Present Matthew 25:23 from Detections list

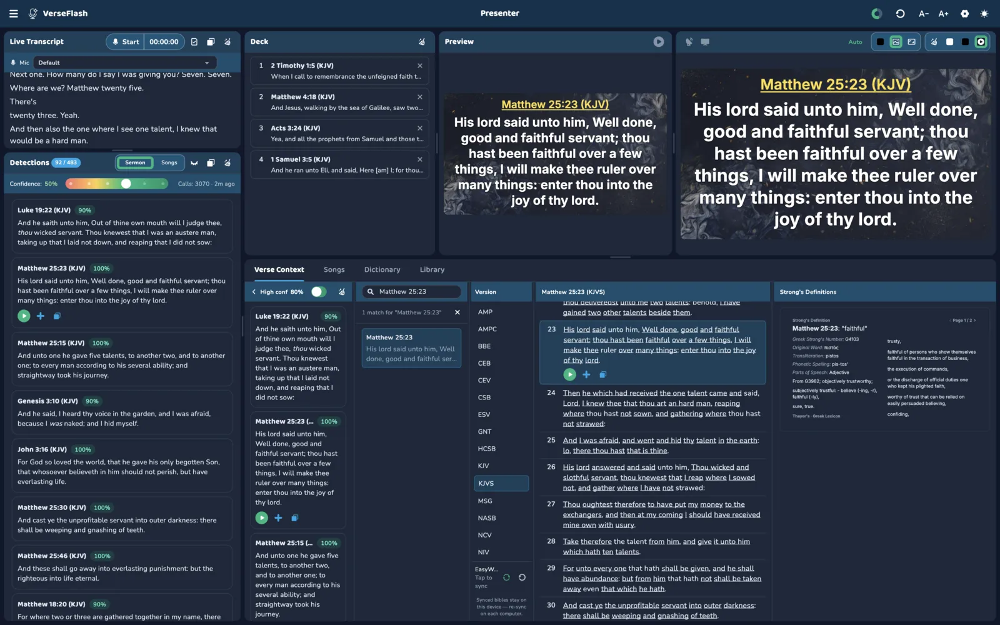click(24, 316)
